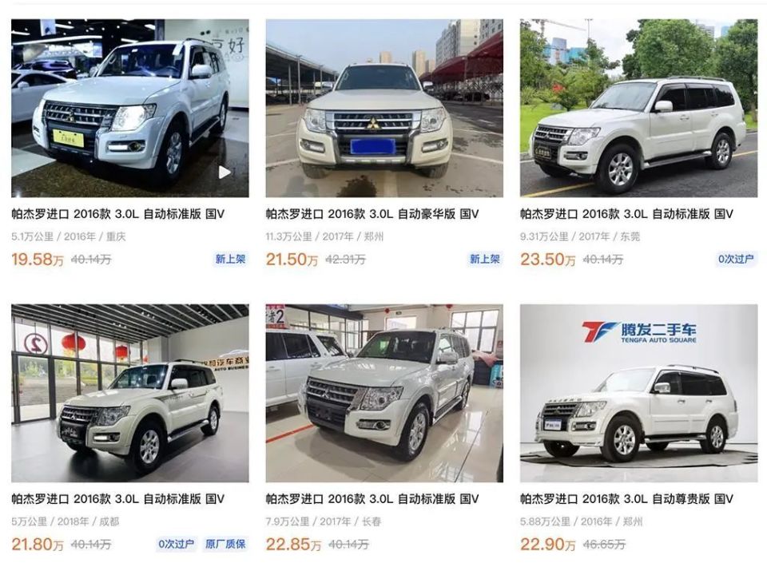The height and width of the screenshot is (575, 767).
Task: Click the 原厂质保 warranty tag
Action: [x=225, y=544]
